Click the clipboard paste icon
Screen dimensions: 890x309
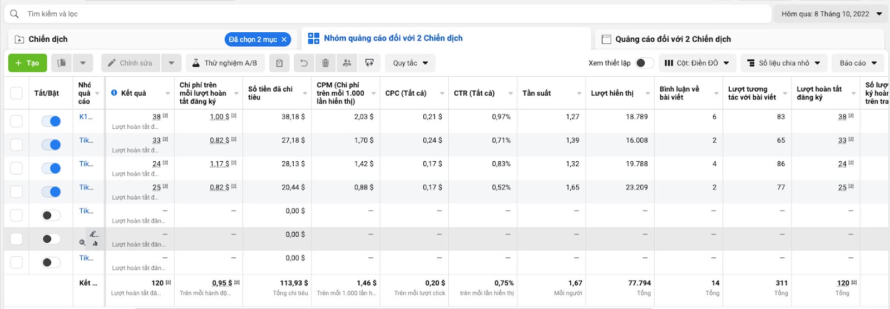[279, 63]
